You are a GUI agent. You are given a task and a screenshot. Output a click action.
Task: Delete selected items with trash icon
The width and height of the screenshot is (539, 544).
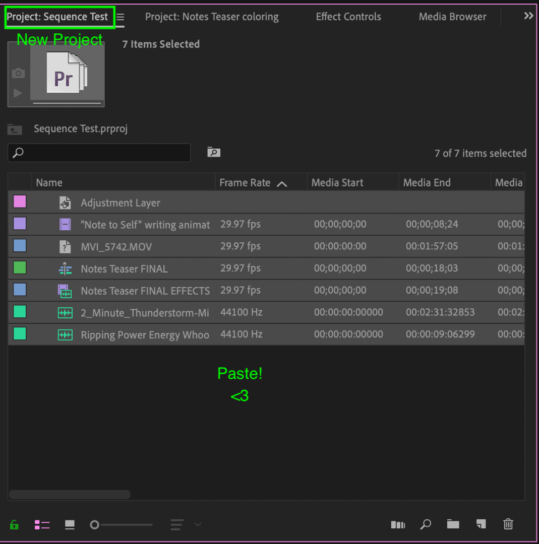[508, 524]
